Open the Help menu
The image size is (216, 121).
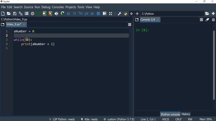click(x=97, y=7)
